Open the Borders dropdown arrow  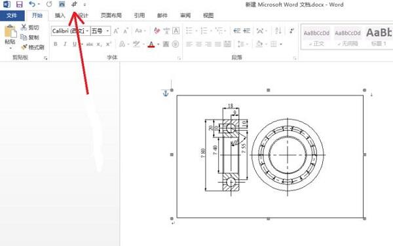pos(281,44)
